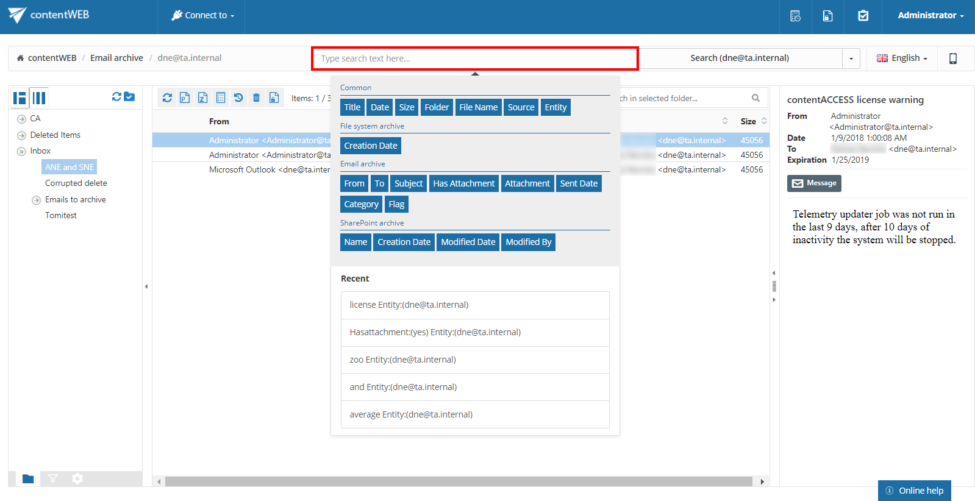Select the three-column layout view

coord(39,98)
